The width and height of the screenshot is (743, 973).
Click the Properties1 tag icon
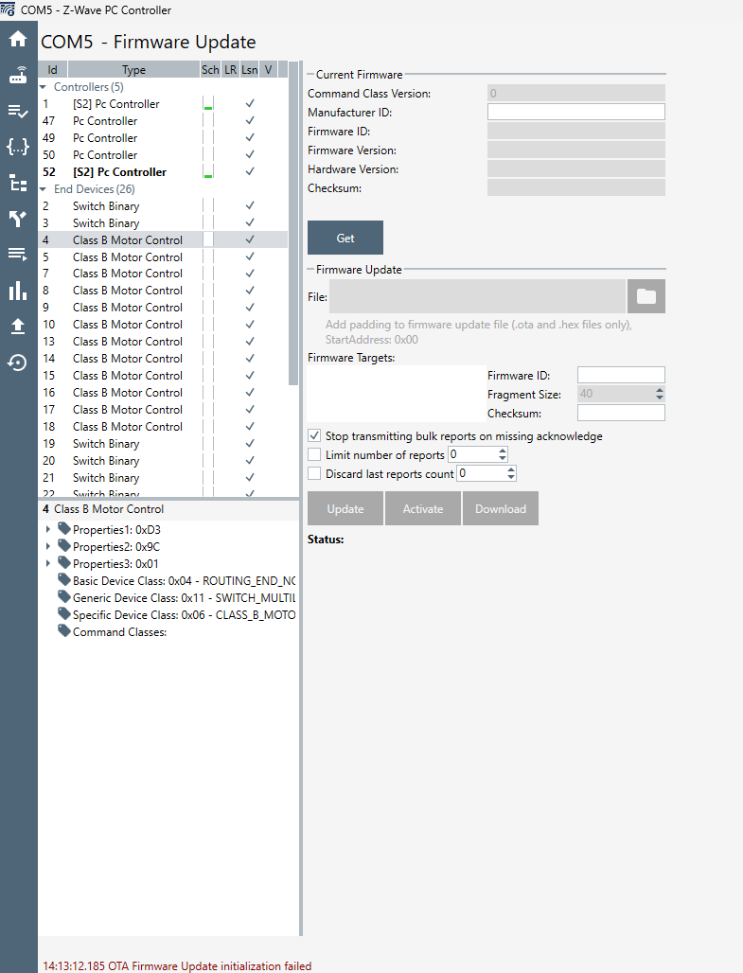click(x=64, y=529)
